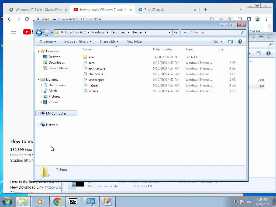This screenshot has height=207, width=276.
Task: Open Desktop in Favorites
Action: [x=54, y=57]
